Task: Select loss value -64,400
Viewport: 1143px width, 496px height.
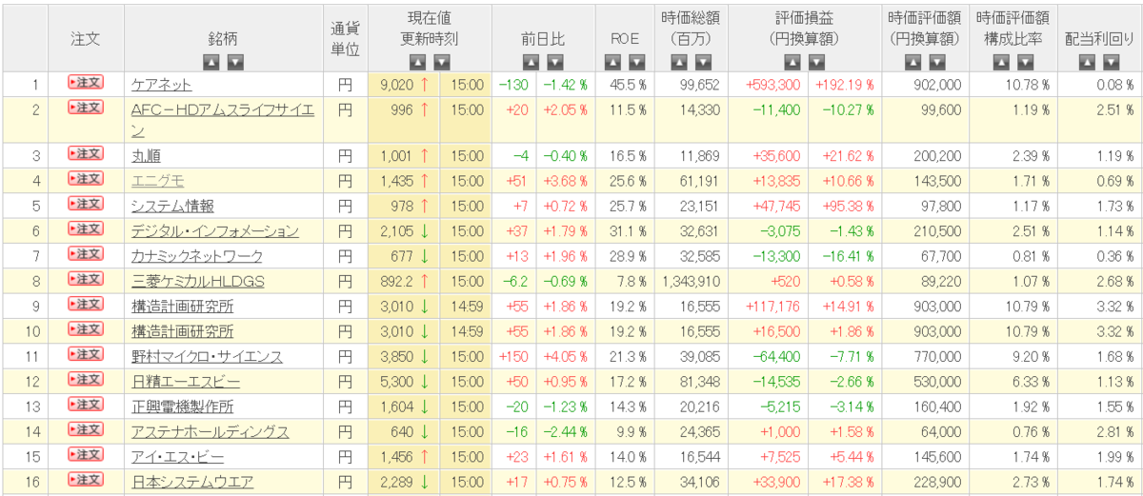Action: click(776, 357)
